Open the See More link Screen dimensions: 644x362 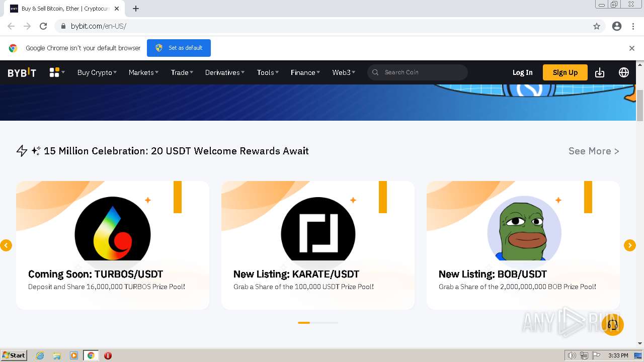594,151
